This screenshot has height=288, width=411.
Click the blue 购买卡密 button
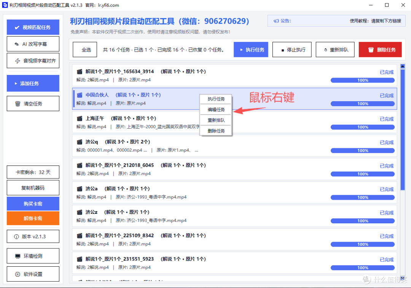click(x=33, y=204)
